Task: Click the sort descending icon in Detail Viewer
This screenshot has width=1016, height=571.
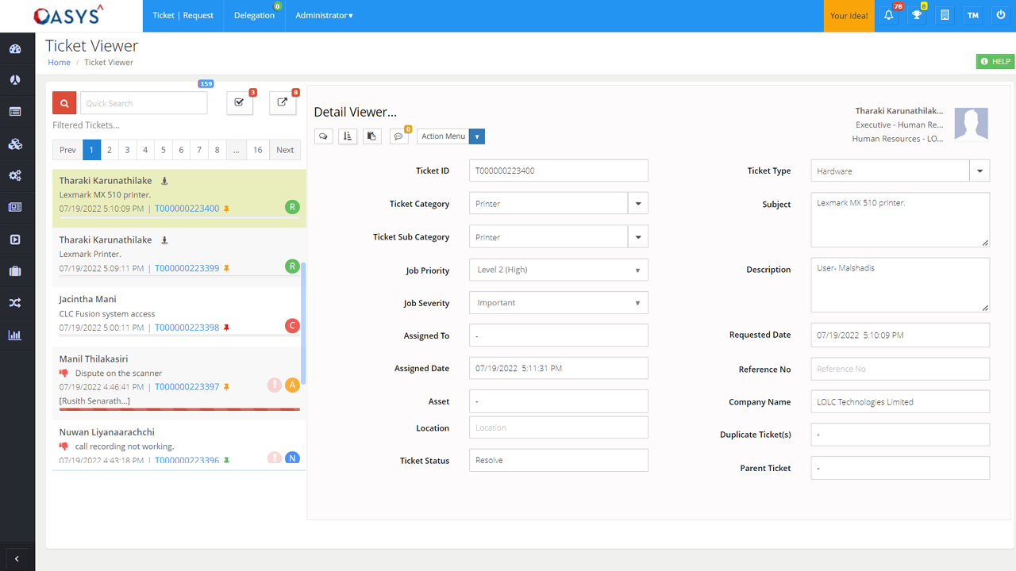Action: tap(348, 136)
